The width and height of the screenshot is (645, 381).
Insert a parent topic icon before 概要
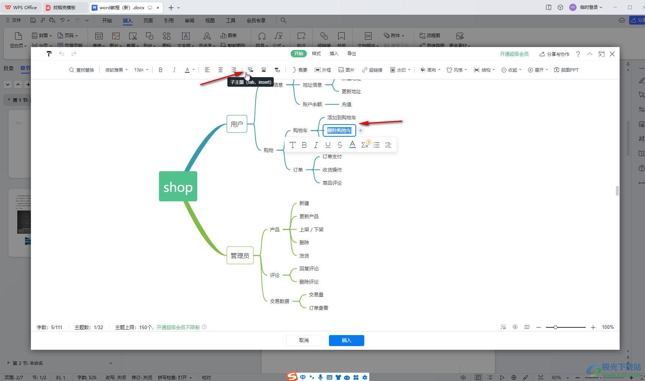(277, 70)
